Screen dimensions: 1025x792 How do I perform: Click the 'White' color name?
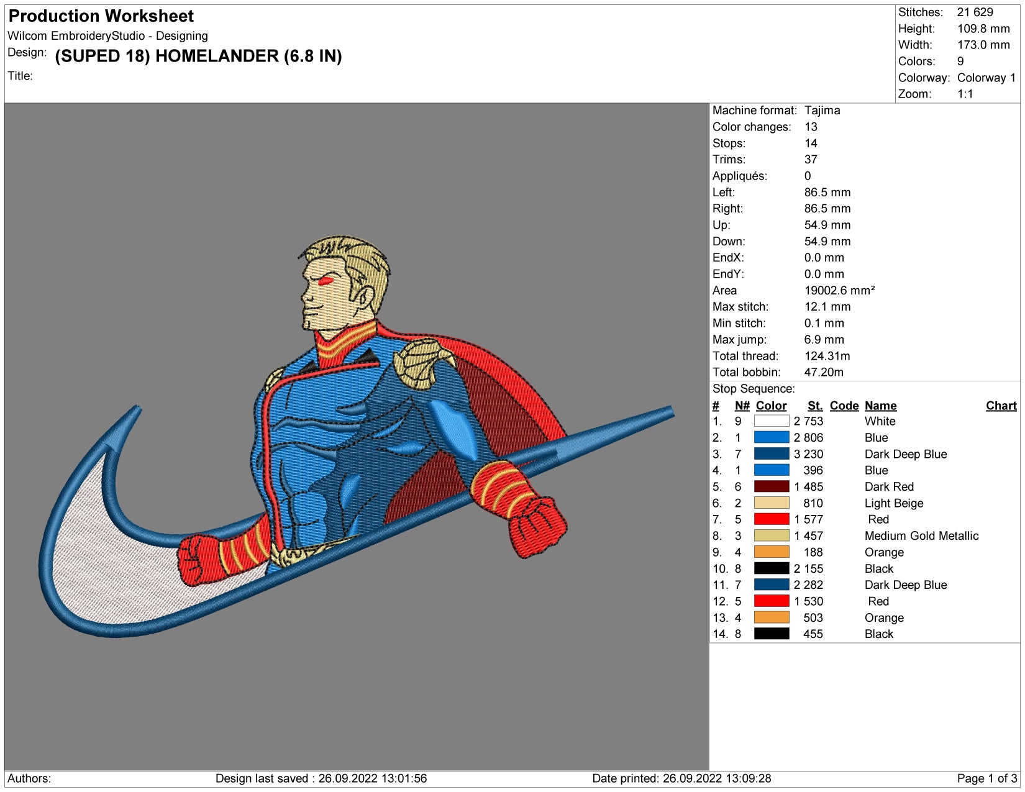point(880,421)
